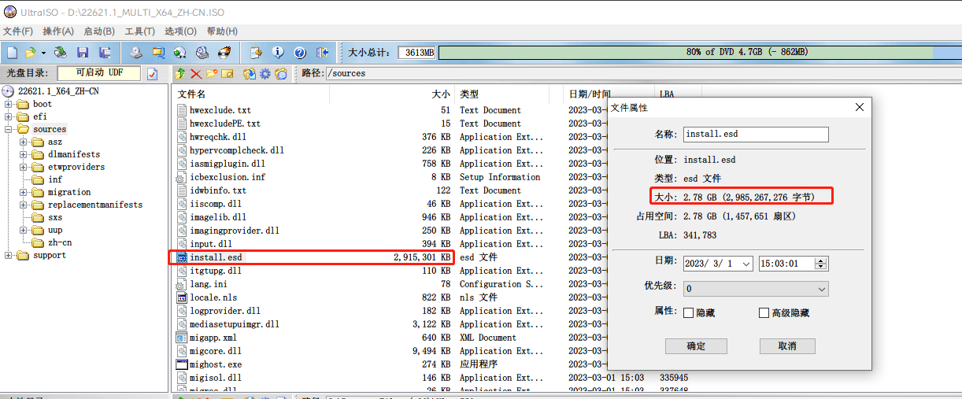The width and height of the screenshot is (962, 399).
Task: Click the Add files icon in file toolbar
Action: pos(250,73)
